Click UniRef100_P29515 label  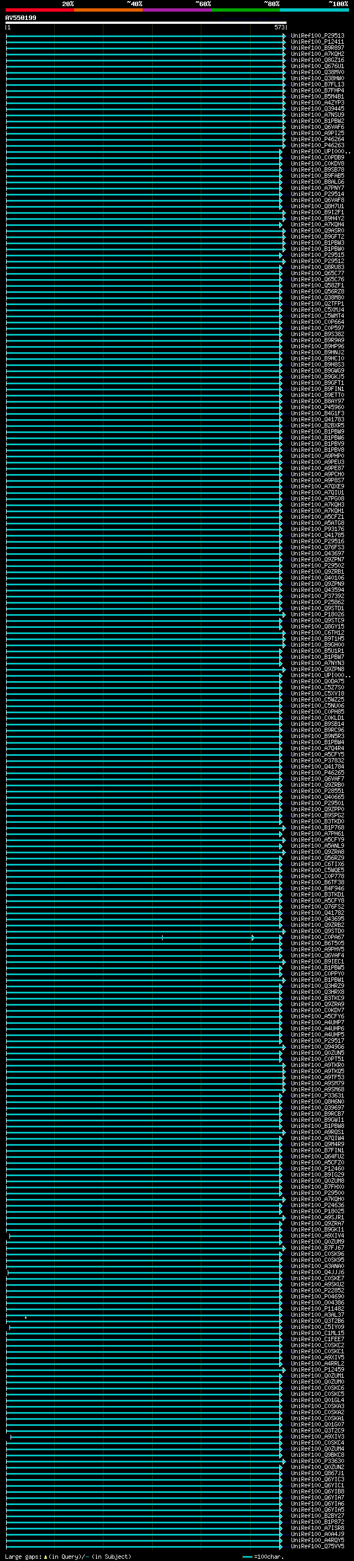pos(317,255)
